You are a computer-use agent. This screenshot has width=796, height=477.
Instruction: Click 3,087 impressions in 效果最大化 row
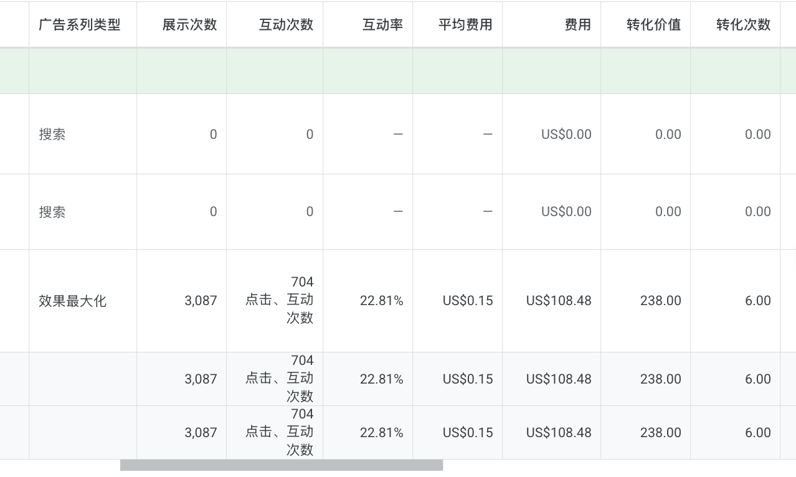click(201, 301)
